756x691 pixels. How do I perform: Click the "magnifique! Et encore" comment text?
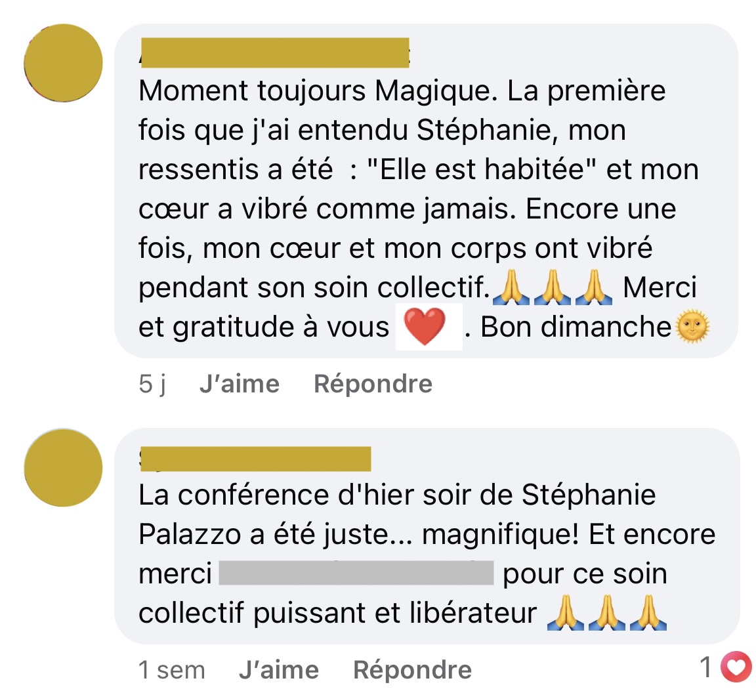569,534
